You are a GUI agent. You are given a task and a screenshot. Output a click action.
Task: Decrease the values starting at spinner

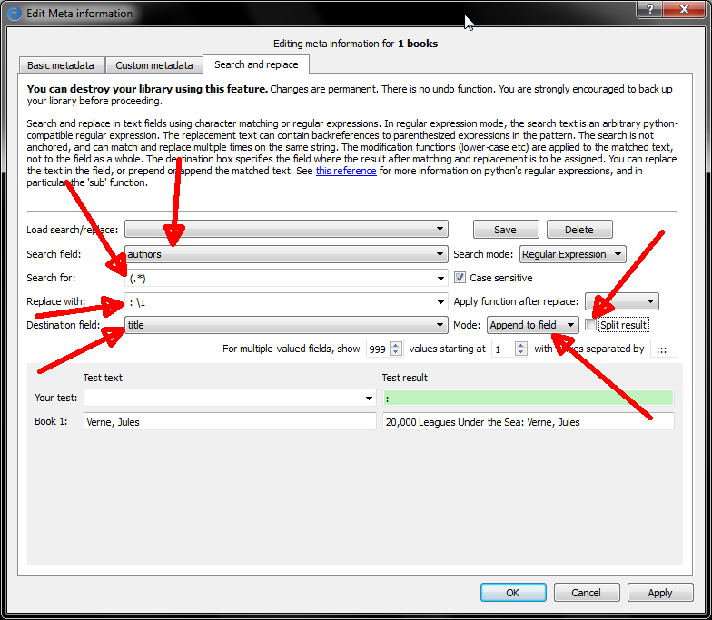tap(521, 352)
